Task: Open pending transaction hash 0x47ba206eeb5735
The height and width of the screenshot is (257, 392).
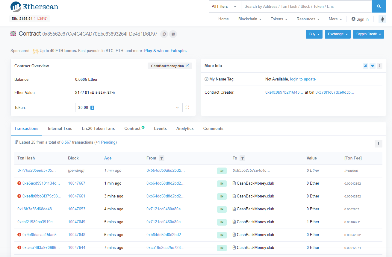Action: click(37, 171)
